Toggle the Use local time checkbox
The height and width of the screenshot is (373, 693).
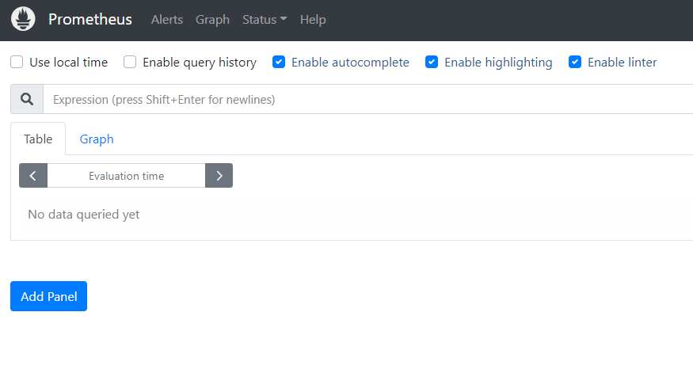(17, 62)
